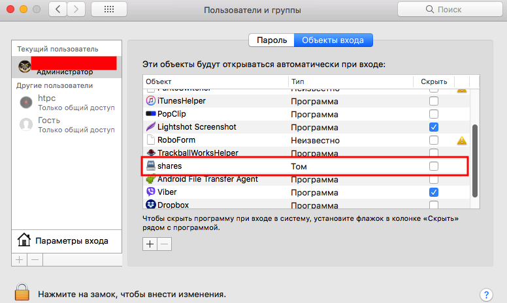Switch to the Пароль tab

point(271,40)
